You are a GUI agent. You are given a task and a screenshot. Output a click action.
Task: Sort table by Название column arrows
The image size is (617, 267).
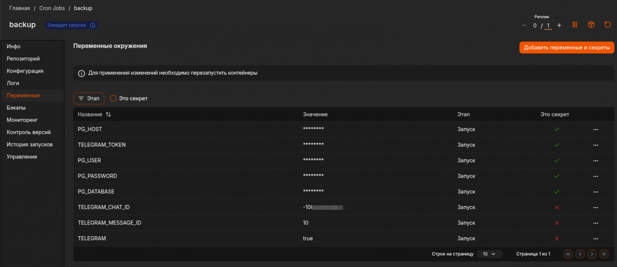tap(108, 115)
